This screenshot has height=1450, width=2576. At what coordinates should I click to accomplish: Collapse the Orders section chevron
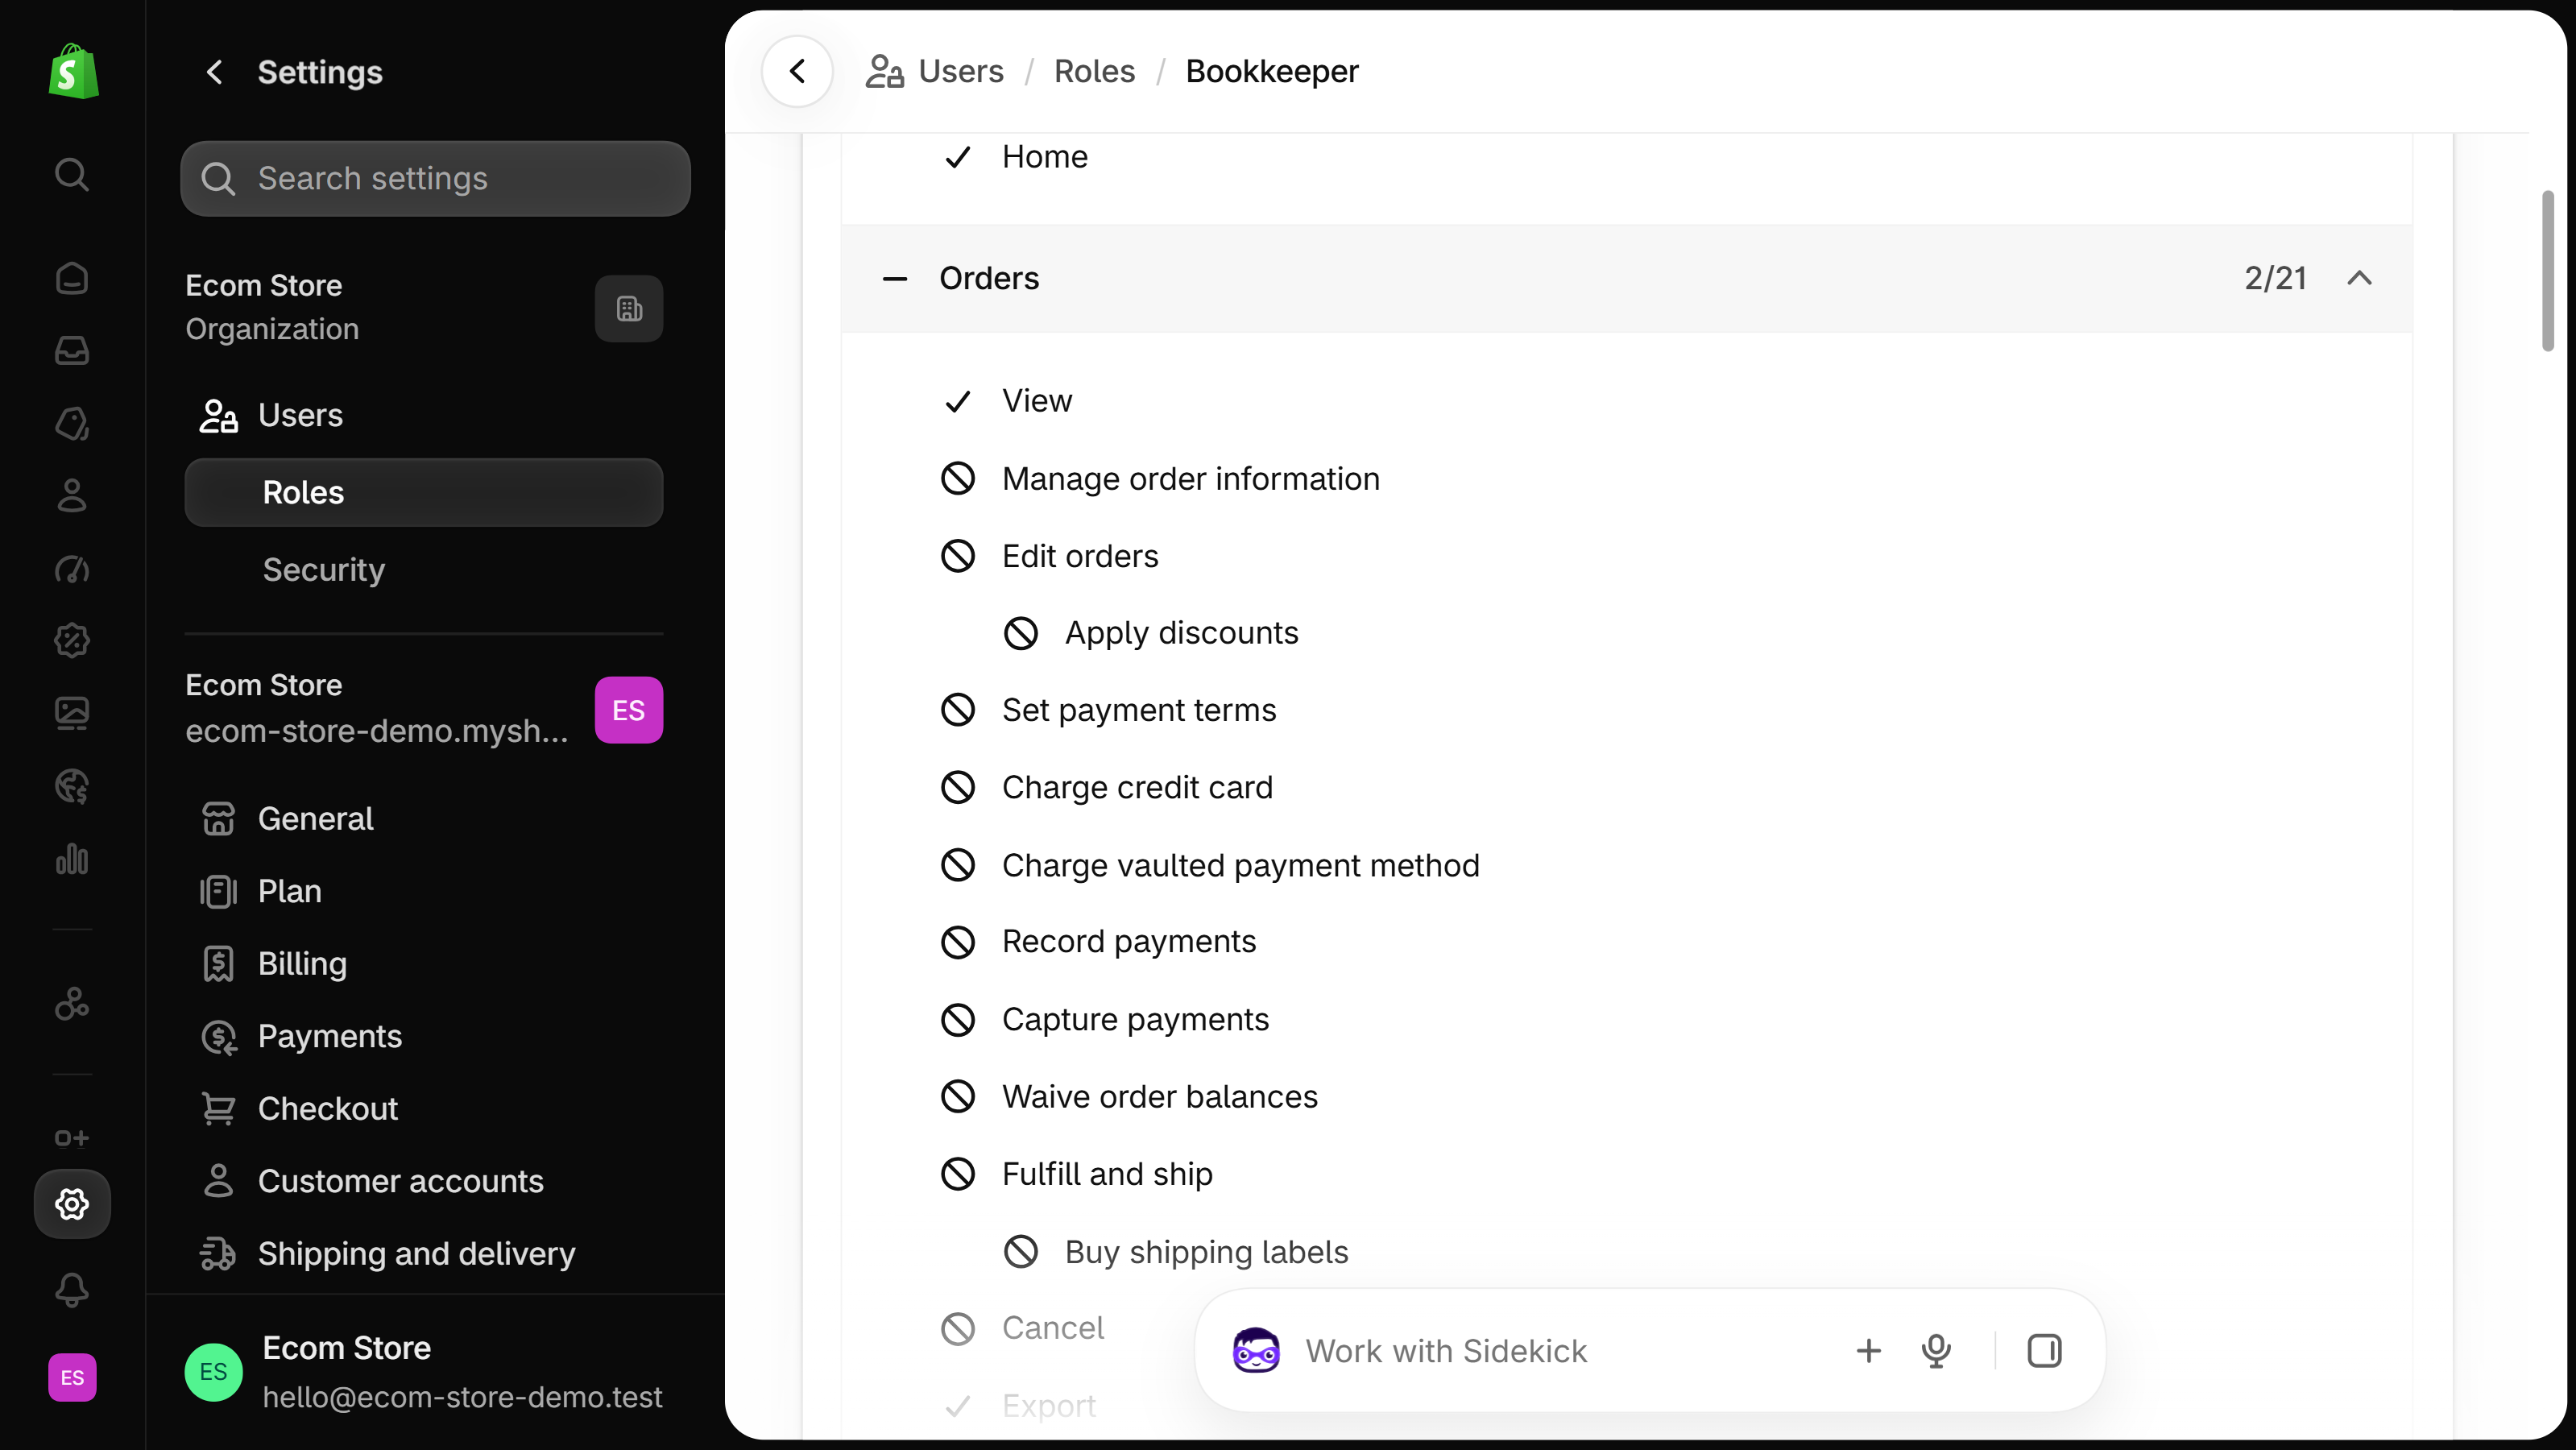[2359, 278]
